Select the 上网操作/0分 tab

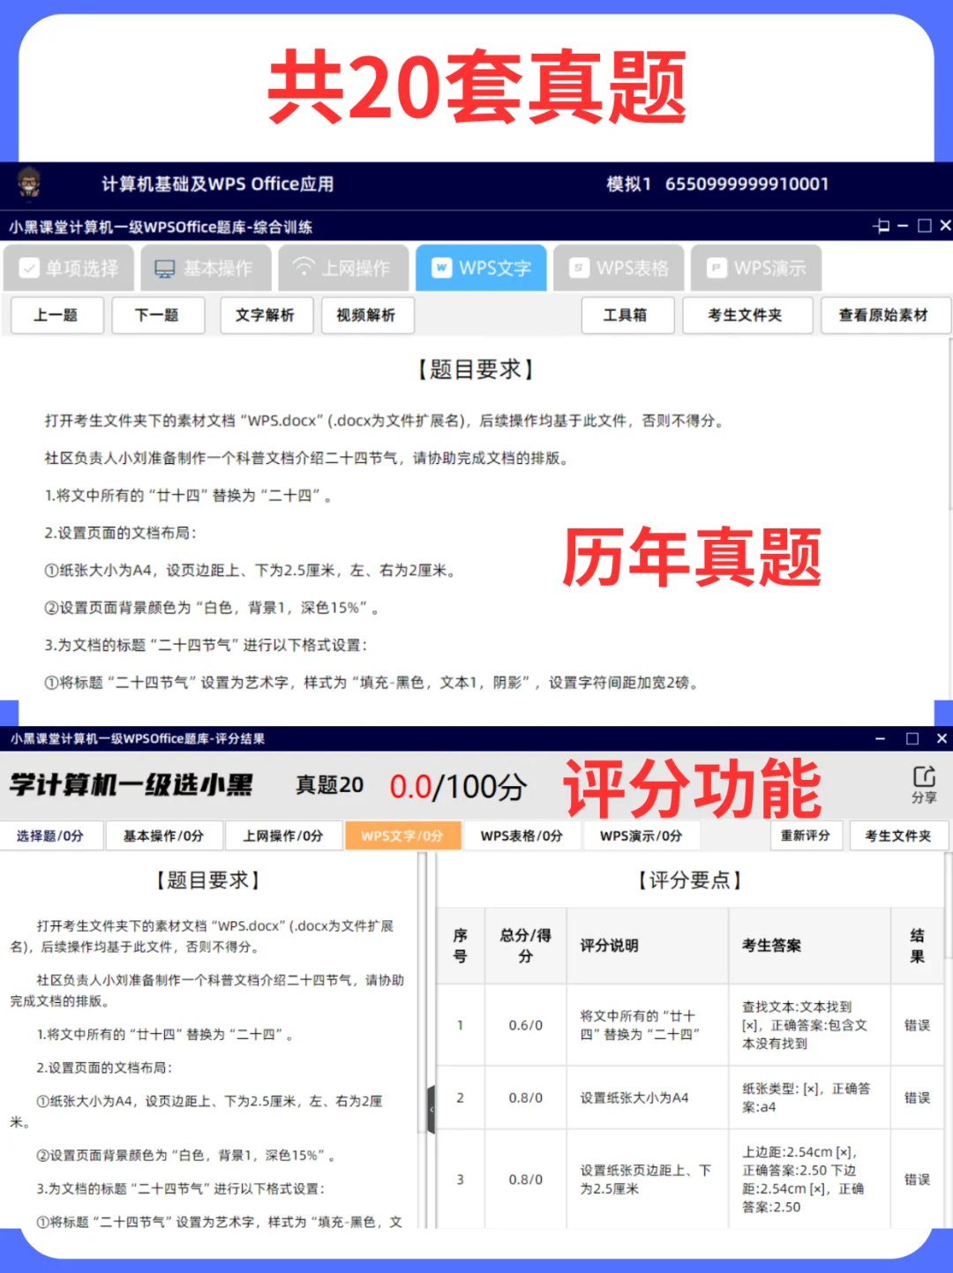click(x=284, y=835)
